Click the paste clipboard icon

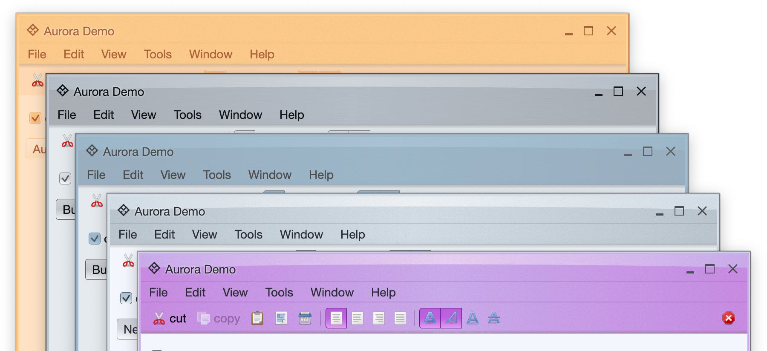coord(257,318)
